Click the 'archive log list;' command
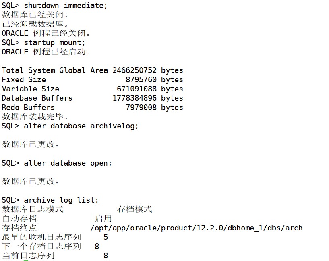 coord(61,200)
